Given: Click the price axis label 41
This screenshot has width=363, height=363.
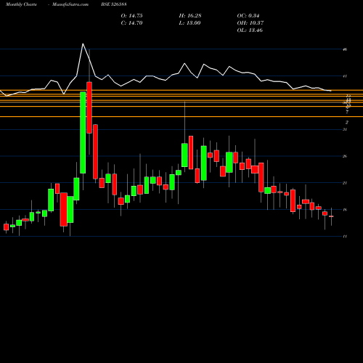Looking at the screenshot, I should [x=345, y=76].
